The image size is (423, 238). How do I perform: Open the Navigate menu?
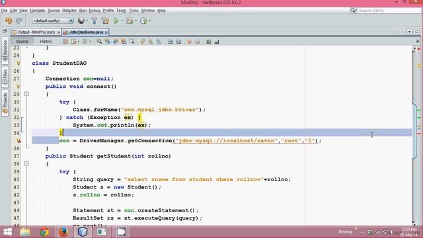(37, 11)
